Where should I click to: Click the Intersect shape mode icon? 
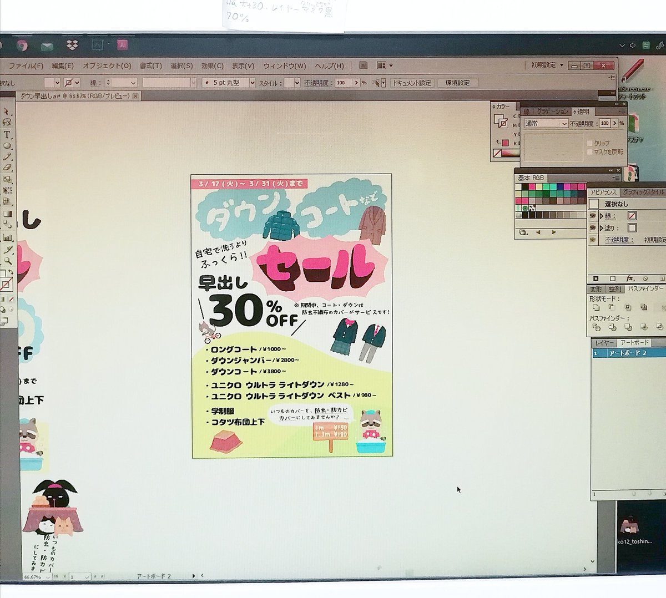click(x=628, y=307)
